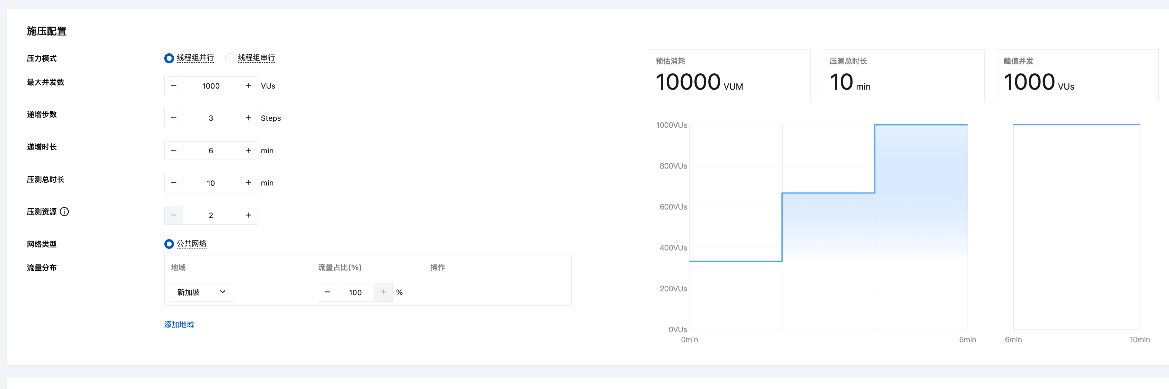The image size is (1169, 389).
Task: Click info icon beside 压测资源 label
Action: pos(64,211)
